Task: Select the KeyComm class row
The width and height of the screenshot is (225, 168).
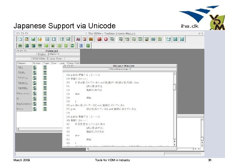Action: 24,104
